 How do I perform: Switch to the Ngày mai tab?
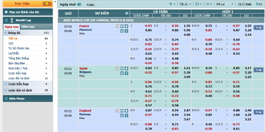pos(12,27)
